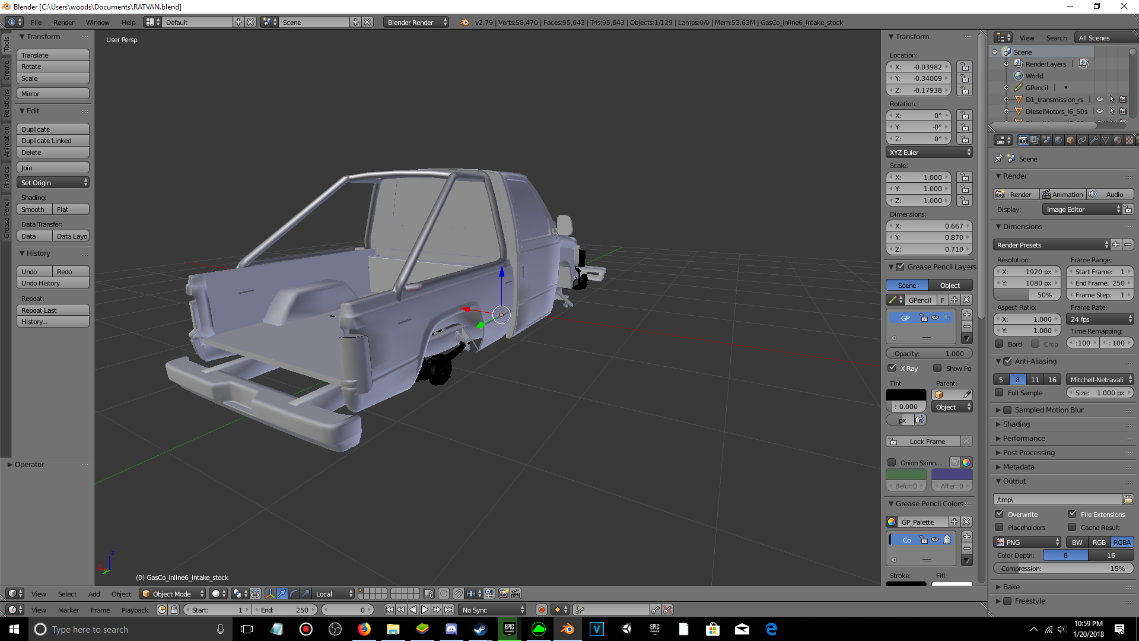Open the Render menu in top bar
This screenshot has width=1139, height=641.
coord(63,23)
